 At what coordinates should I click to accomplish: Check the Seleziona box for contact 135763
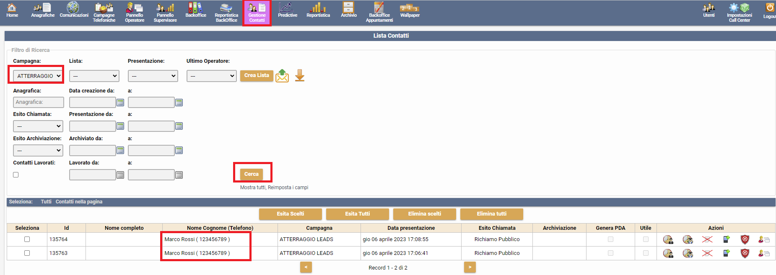point(27,253)
